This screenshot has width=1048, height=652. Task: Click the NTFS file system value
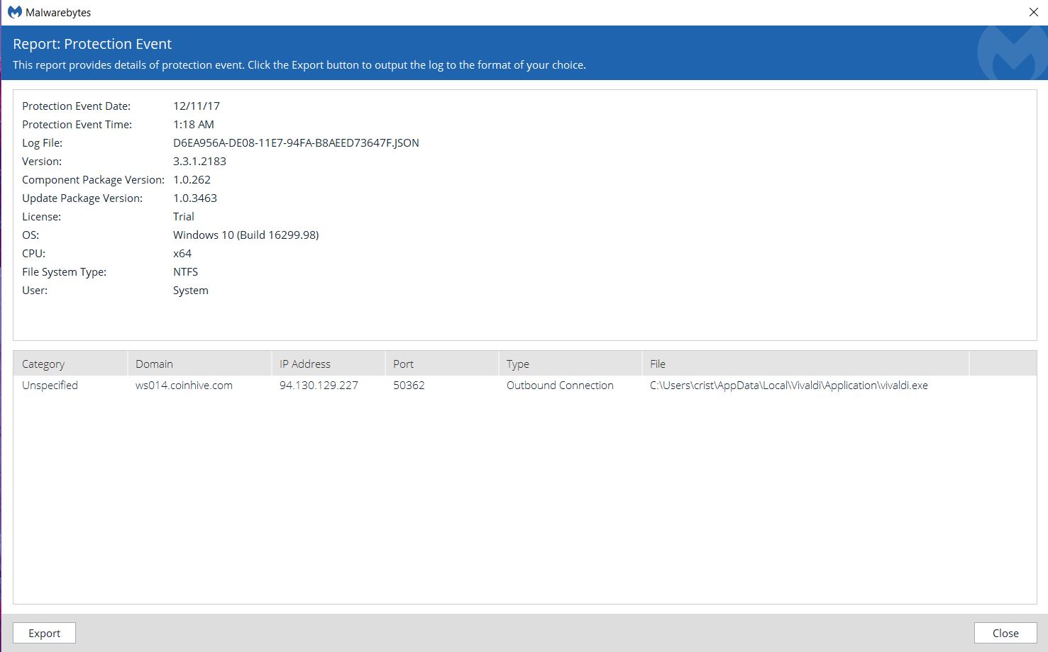point(185,272)
